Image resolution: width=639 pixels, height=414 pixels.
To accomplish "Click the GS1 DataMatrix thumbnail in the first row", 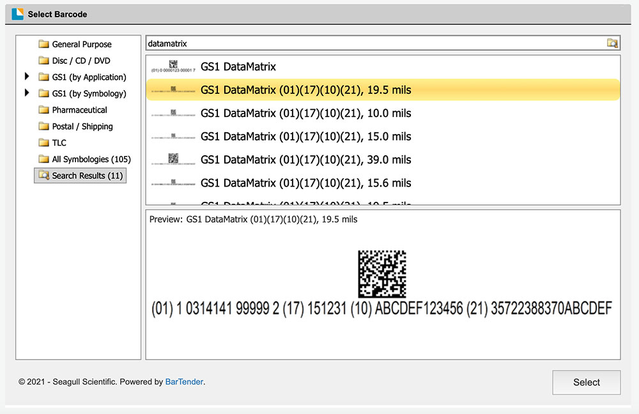I will (x=173, y=66).
